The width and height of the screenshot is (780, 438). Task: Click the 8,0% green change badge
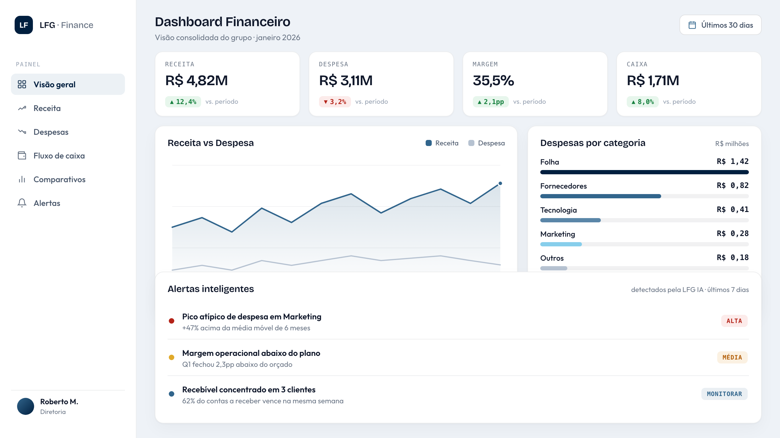tap(643, 102)
